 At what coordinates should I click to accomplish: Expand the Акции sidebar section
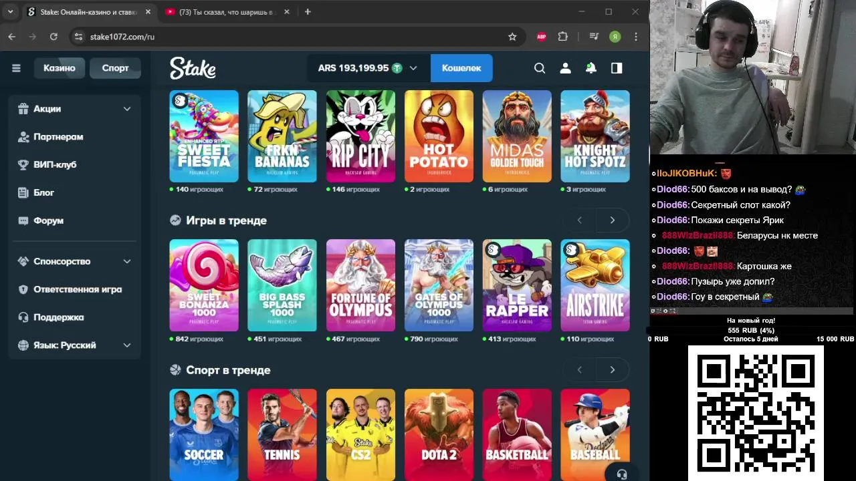[x=75, y=109]
